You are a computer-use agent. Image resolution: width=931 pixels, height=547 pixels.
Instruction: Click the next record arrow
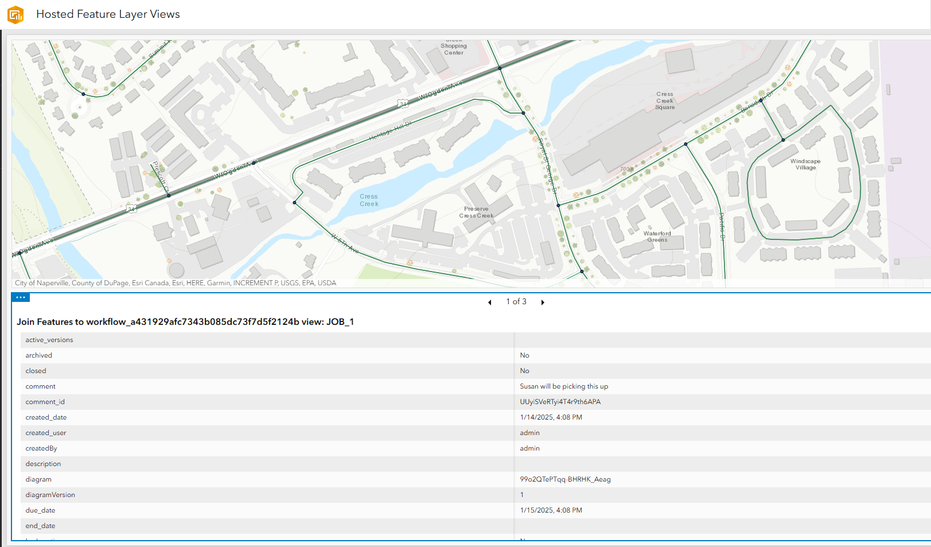[x=543, y=302]
